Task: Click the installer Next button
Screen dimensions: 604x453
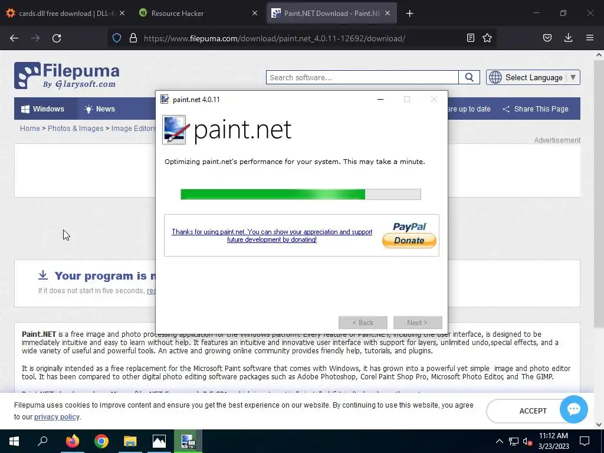Action: click(418, 323)
